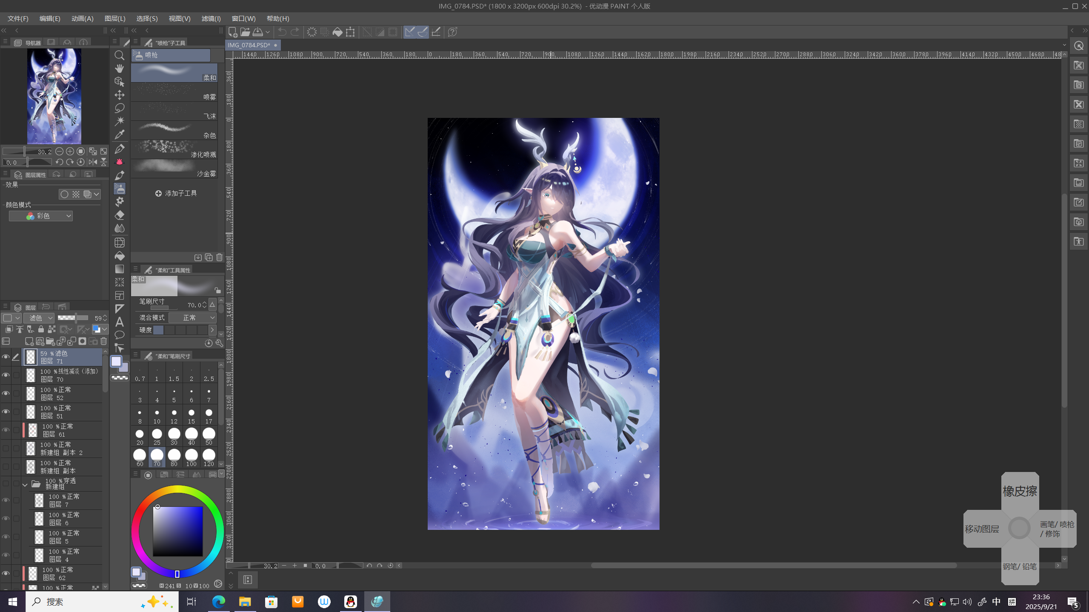This screenshot has width=1089, height=612.
Task: Select the 沙金雾 sub tool
Action: coord(174,169)
